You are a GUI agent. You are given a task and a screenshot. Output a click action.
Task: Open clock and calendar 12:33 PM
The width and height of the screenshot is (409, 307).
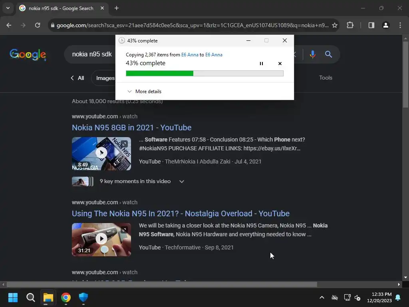click(x=379, y=297)
